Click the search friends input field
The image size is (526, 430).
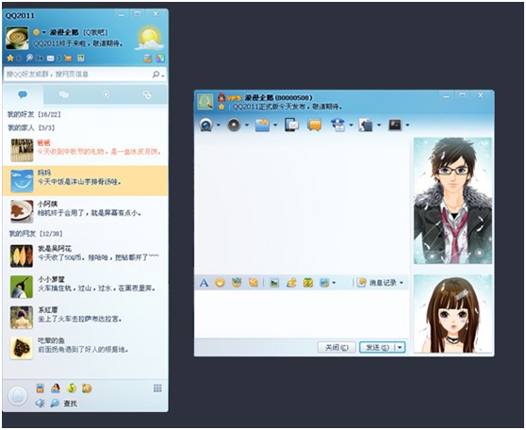tap(78, 74)
